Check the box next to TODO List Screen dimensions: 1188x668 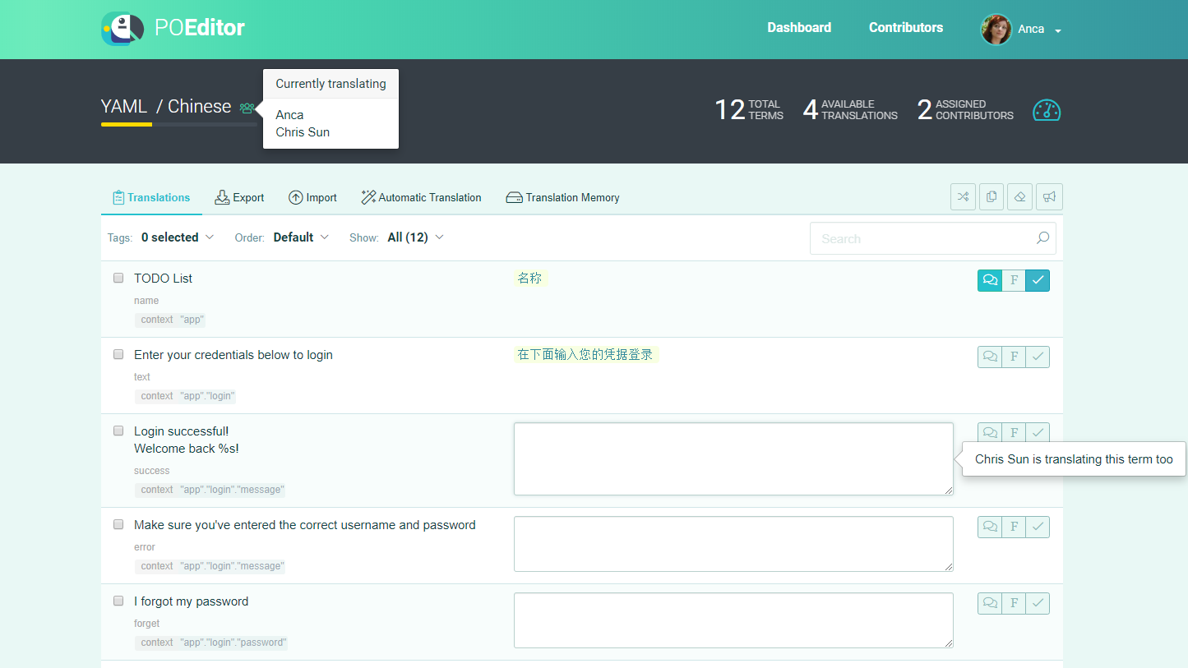[x=118, y=278]
